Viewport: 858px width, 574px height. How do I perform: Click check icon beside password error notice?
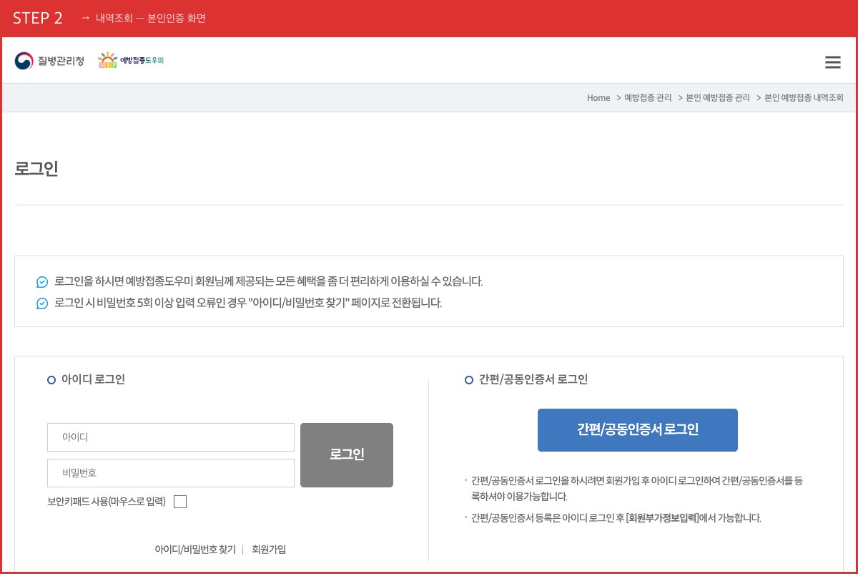[42, 303]
